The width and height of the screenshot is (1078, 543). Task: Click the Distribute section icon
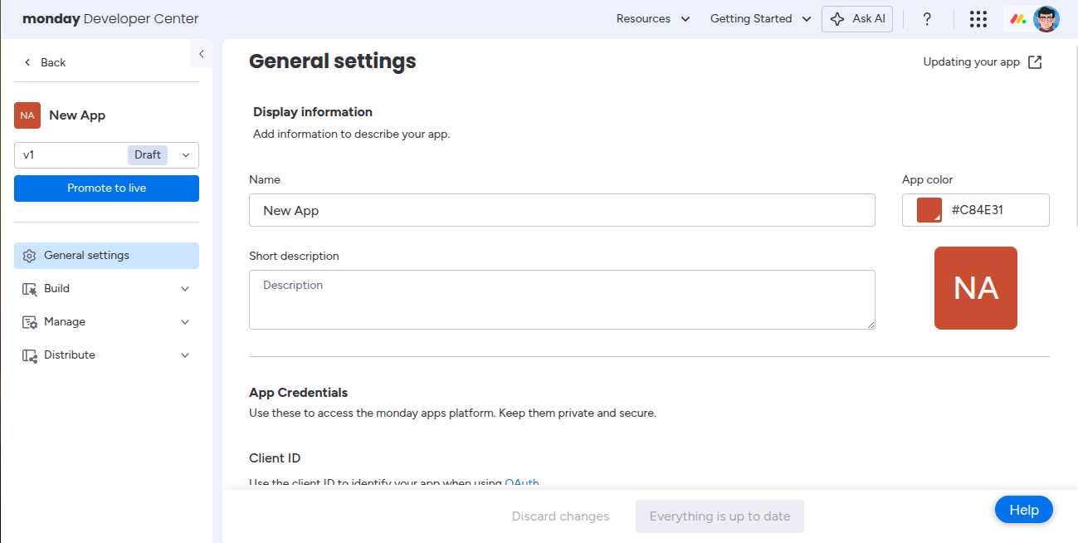[29, 355]
